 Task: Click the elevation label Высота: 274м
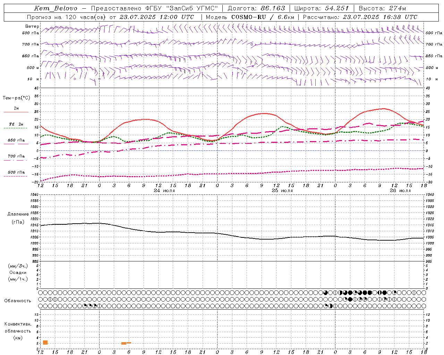pos(382,8)
